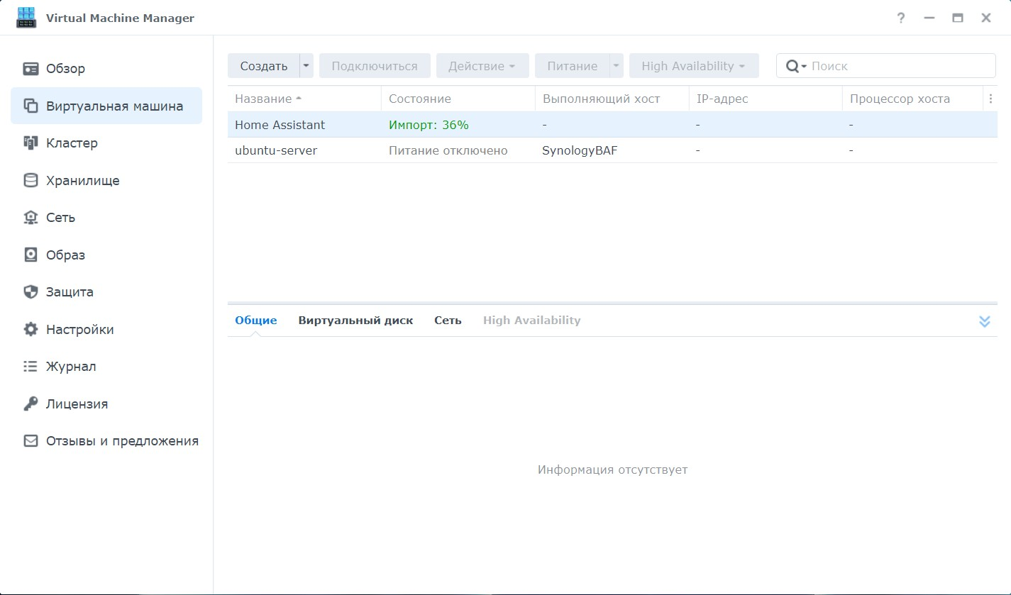
Task: Go to the Сеть section
Action: [106, 218]
